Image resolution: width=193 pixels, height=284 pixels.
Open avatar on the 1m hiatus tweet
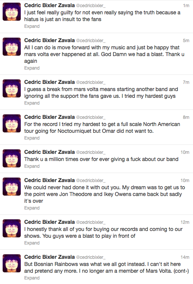coord(12,12)
